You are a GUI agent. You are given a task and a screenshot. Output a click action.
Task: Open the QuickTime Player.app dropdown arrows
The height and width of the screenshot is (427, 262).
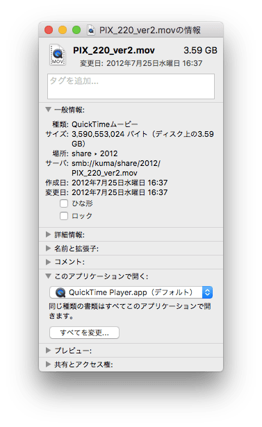(208, 292)
